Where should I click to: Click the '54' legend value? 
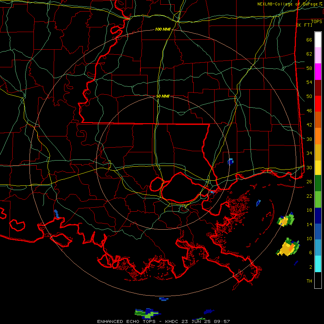309,82
